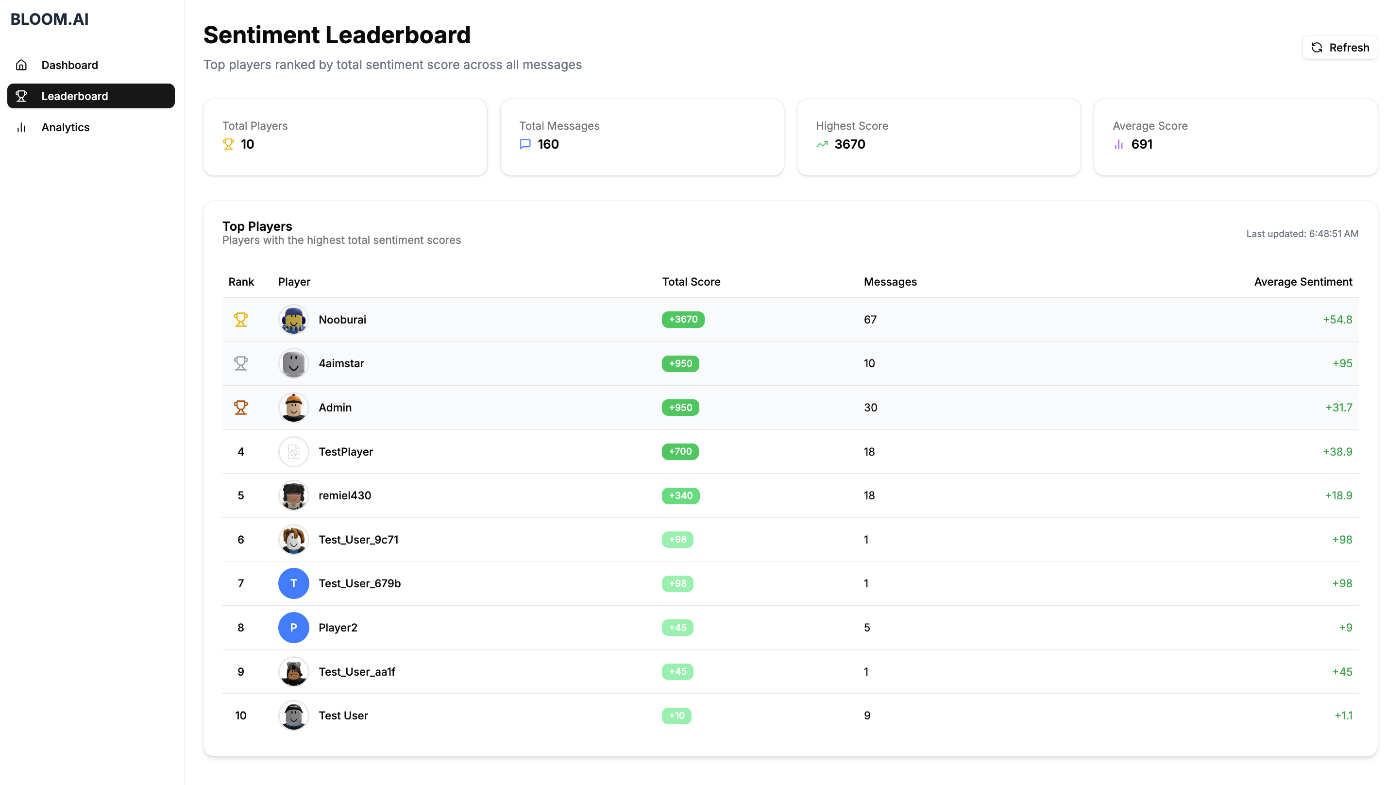Click the blue P avatar for Player2
The height and width of the screenshot is (785, 1387).
coord(293,628)
